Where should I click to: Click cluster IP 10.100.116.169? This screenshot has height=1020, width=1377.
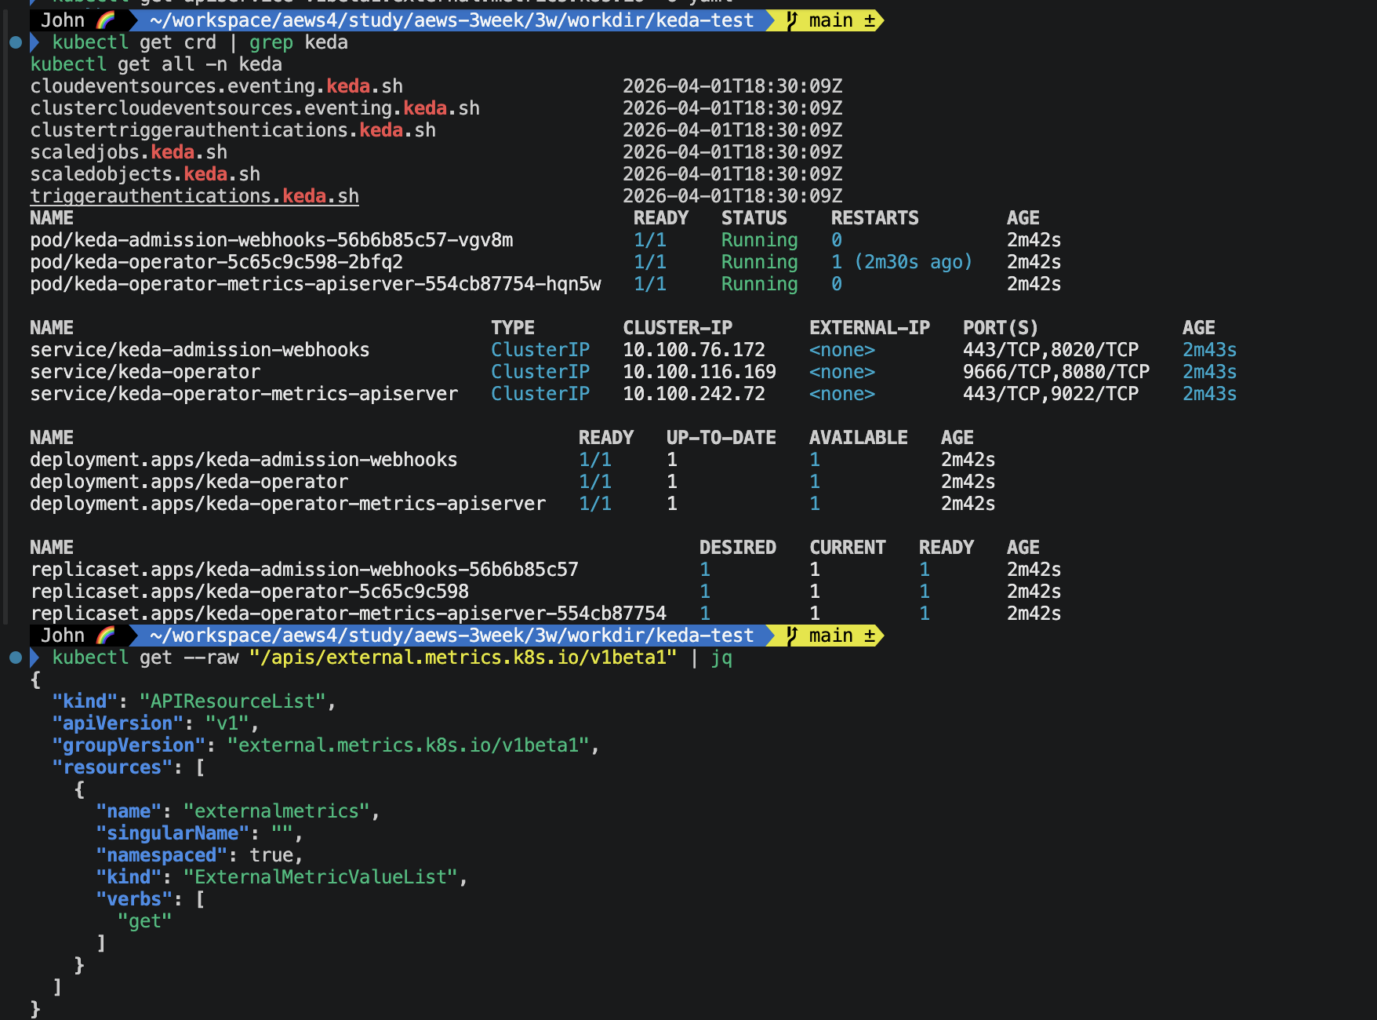[x=699, y=372]
